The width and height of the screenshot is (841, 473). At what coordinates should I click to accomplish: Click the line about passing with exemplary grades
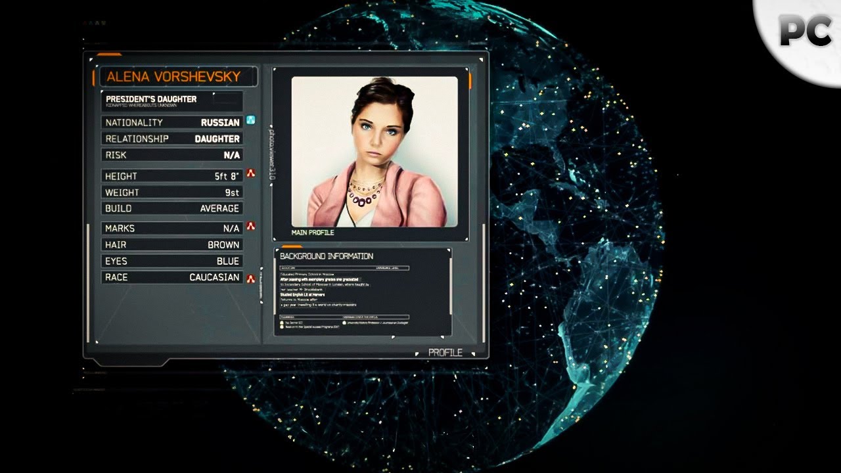(319, 279)
